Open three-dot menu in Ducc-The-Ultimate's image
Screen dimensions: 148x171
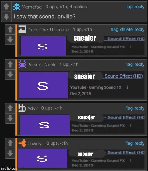click(x=131, y=47)
